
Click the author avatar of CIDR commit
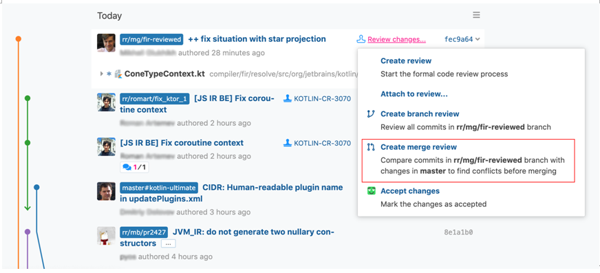coord(106,191)
